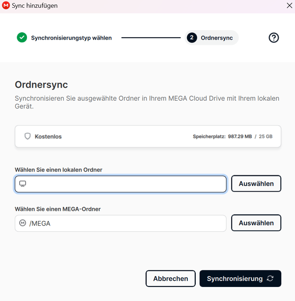Click the /MEGA folder path field
The height and width of the screenshot is (301, 295).
[x=121, y=223]
